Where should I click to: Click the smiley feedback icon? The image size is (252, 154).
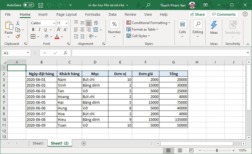(x=245, y=14)
